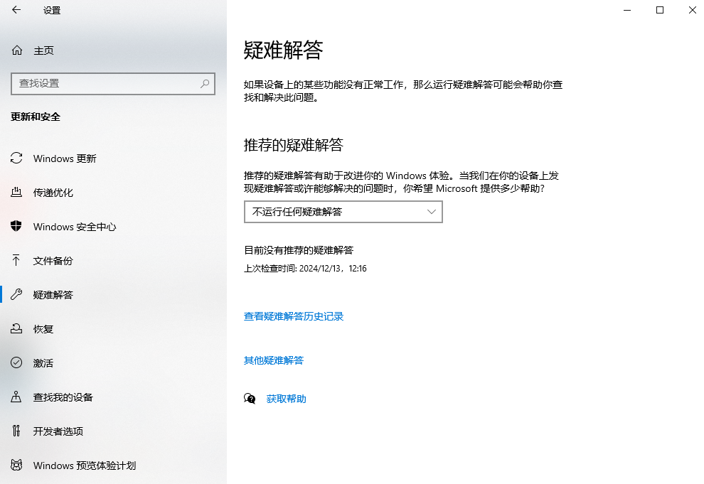Click the 激活 checkmark icon
The width and height of the screenshot is (704, 484).
(x=16, y=363)
